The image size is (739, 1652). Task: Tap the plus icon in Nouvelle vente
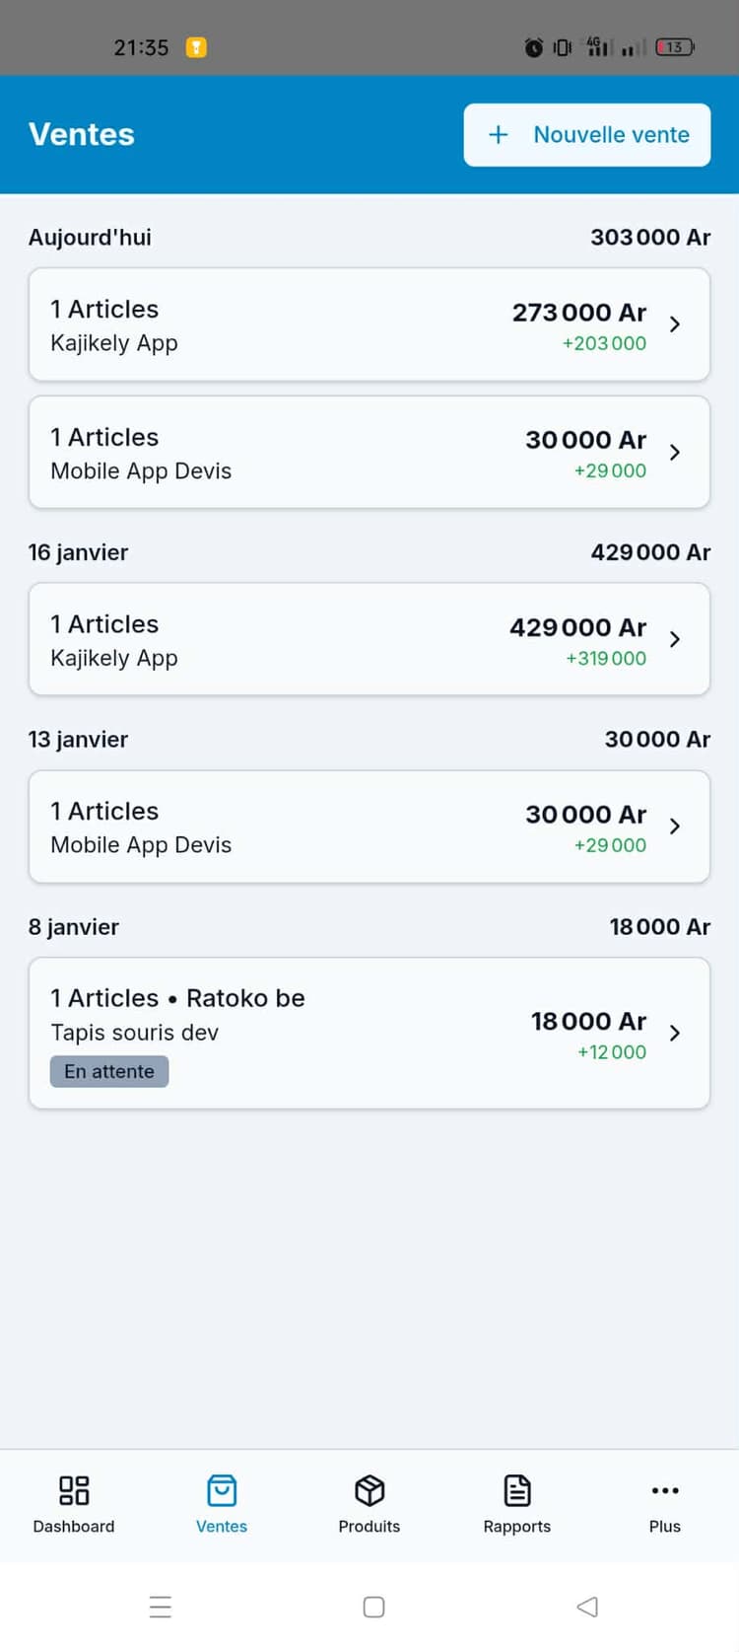tap(499, 135)
